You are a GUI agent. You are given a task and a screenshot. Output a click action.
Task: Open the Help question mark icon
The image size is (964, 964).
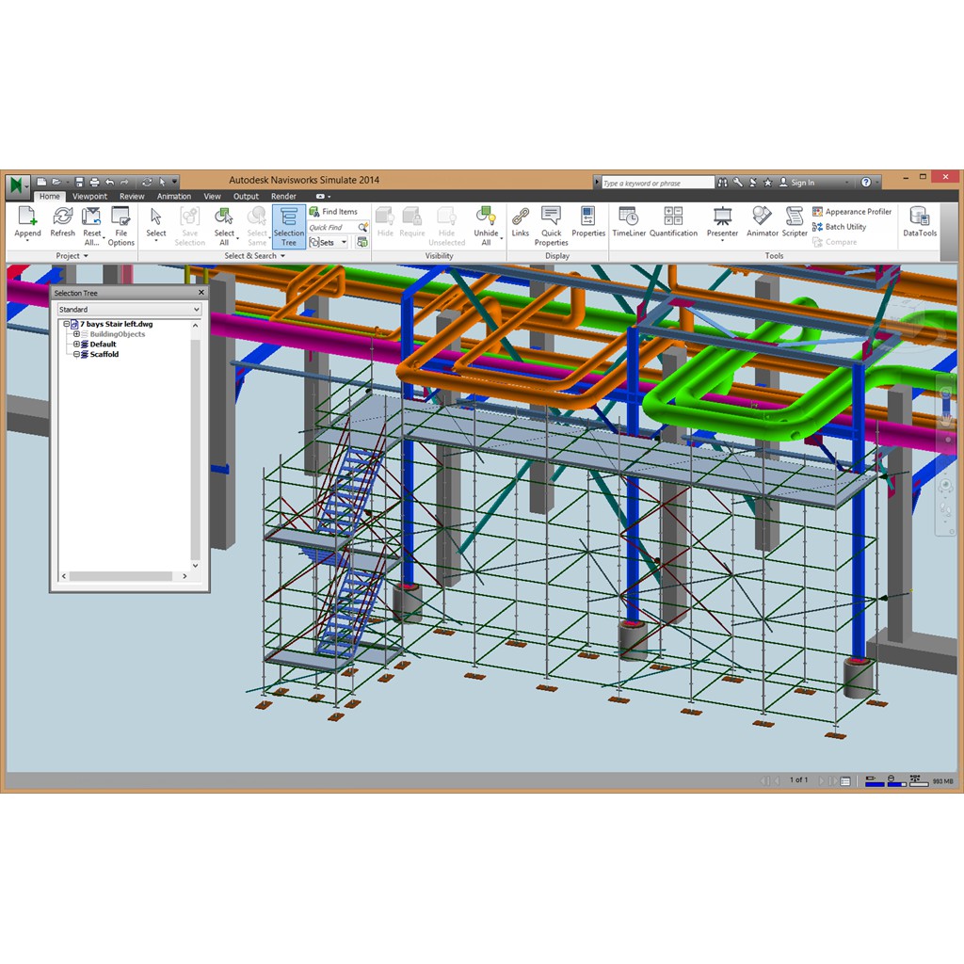tap(866, 183)
